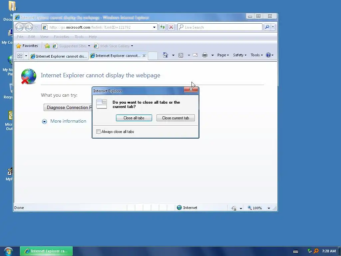Click the keyboard icon in system tray
Image resolution: width=341 pixels, height=256 pixels.
point(296,251)
